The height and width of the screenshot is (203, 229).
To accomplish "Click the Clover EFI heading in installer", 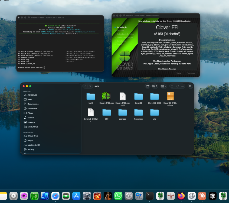I will tap(167, 27).
